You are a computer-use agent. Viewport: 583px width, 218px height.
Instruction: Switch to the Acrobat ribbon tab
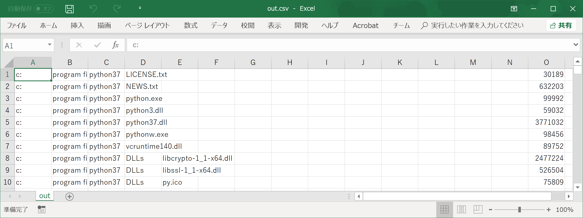click(365, 25)
